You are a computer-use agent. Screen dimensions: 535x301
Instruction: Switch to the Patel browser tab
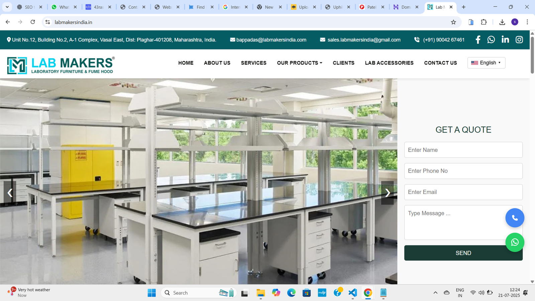pyautogui.click(x=371, y=7)
